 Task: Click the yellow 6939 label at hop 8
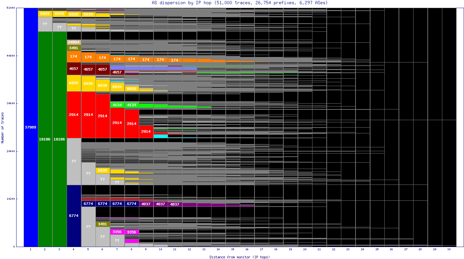(x=131, y=88)
